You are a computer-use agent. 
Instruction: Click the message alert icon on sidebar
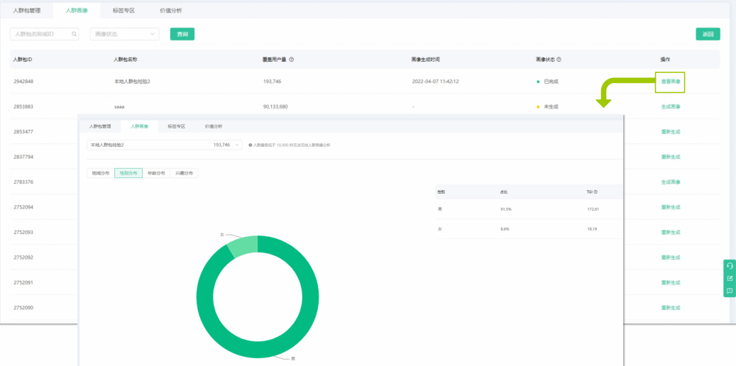click(x=730, y=291)
